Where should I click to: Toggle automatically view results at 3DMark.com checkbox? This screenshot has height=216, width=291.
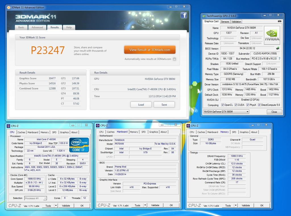[x=174, y=59]
